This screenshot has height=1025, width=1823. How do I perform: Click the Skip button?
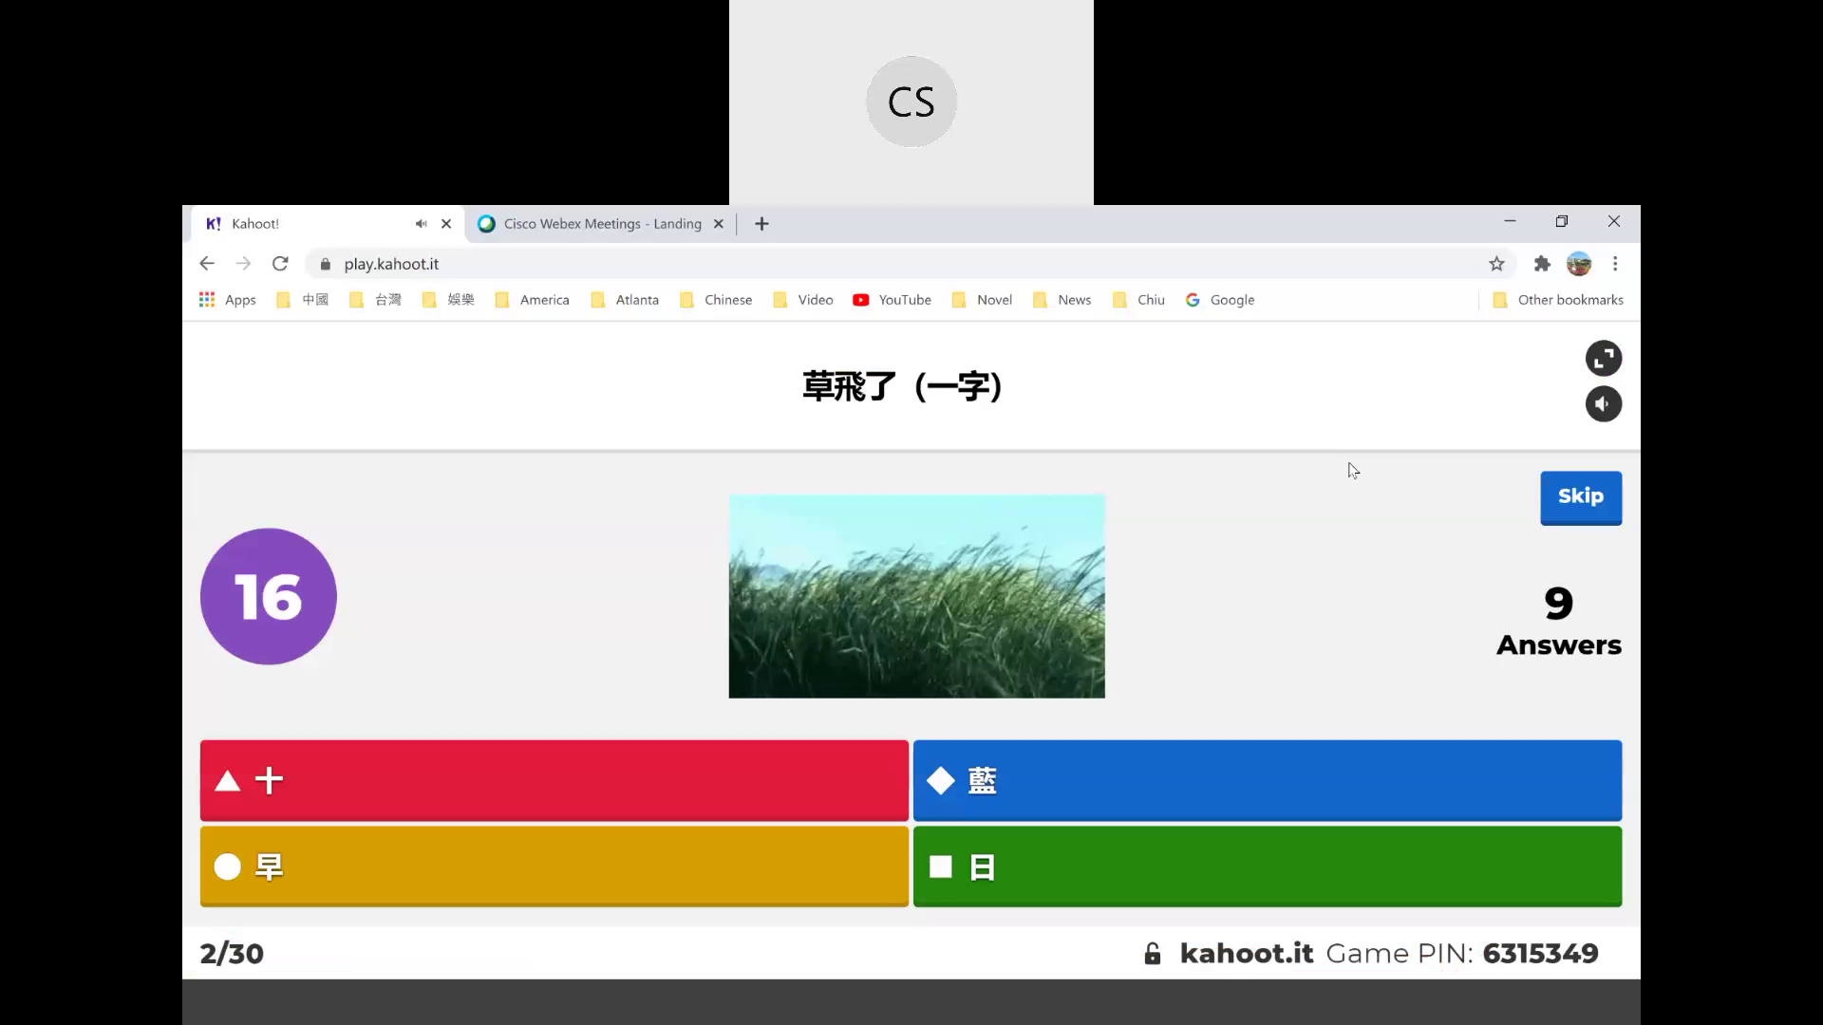point(1580,496)
